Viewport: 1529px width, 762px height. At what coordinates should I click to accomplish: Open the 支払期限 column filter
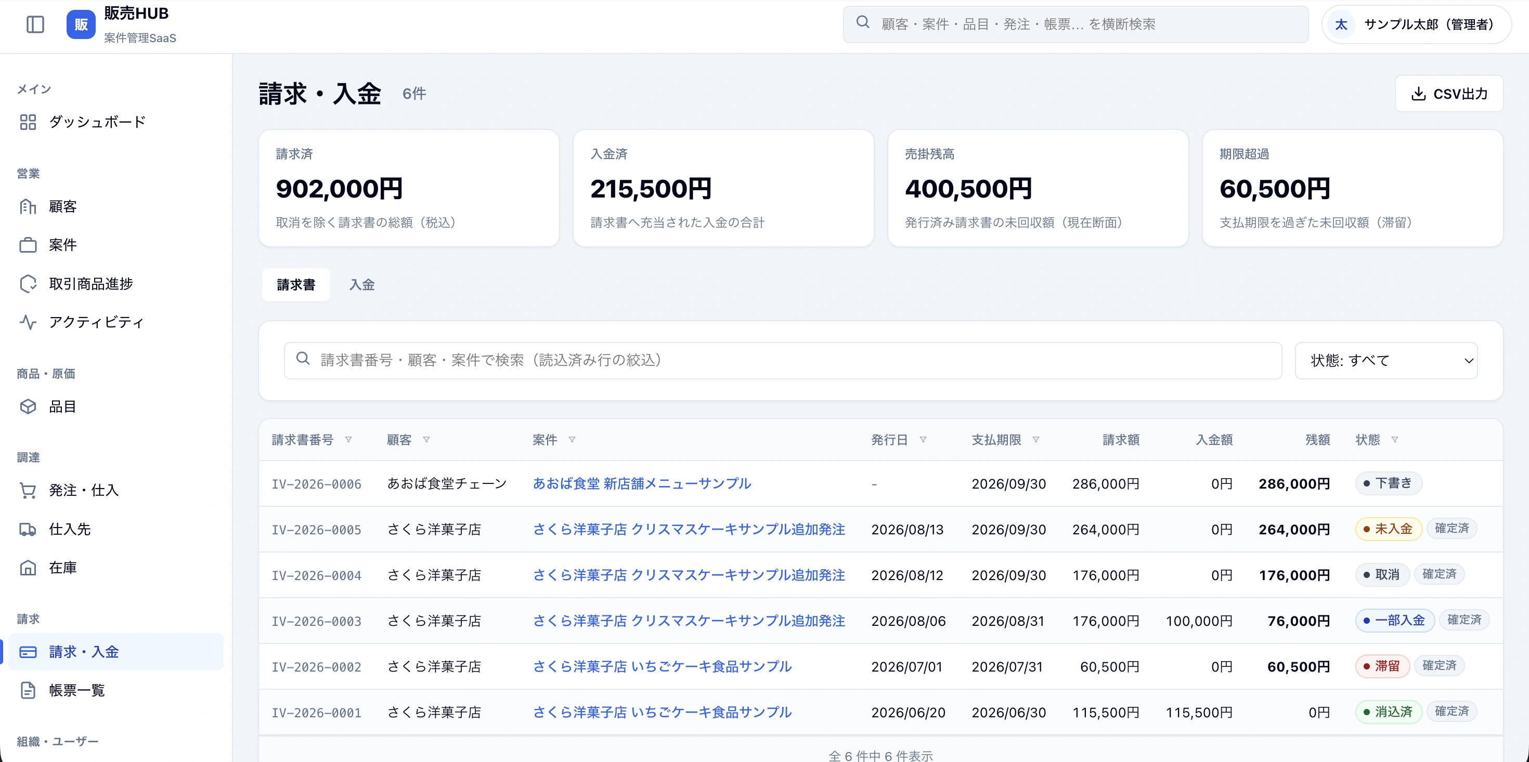pos(1036,440)
